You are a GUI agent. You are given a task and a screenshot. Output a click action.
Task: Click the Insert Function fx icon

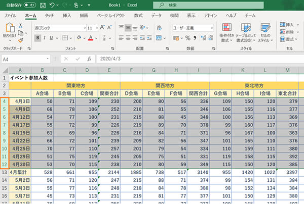tap(89, 59)
